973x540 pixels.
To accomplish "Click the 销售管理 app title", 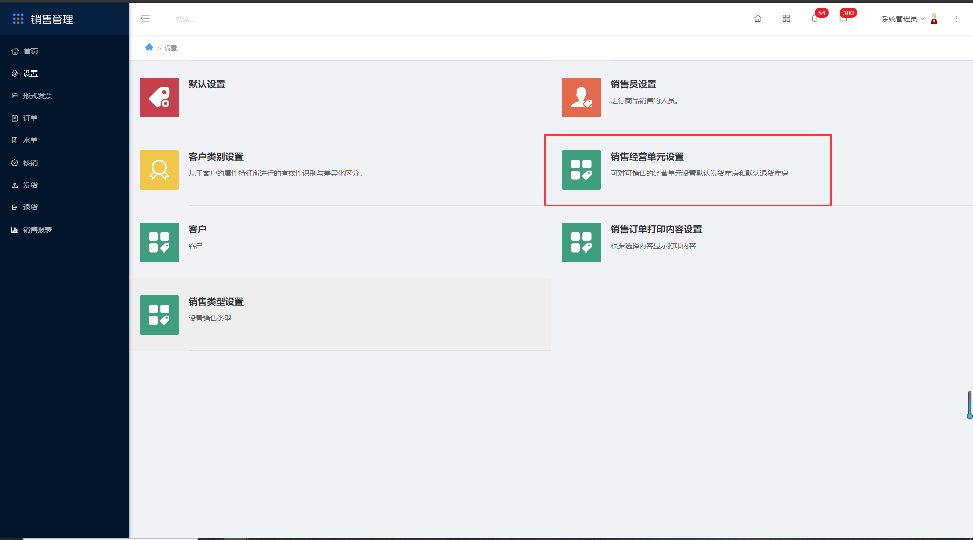I will tap(52, 19).
